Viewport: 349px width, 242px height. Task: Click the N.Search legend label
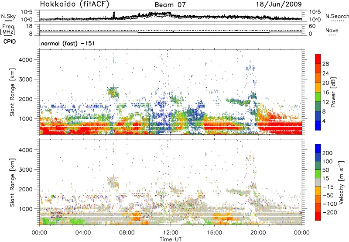tap(337, 16)
